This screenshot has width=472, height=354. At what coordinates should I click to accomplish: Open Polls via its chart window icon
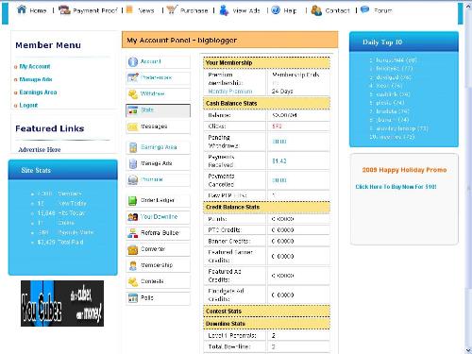[x=133, y=298]
